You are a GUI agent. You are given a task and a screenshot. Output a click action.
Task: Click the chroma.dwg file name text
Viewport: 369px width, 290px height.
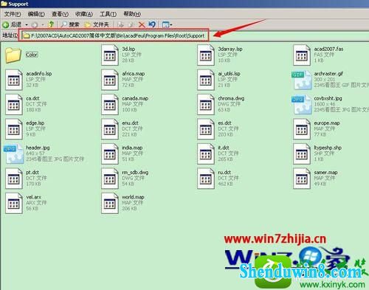coord(231,98)
